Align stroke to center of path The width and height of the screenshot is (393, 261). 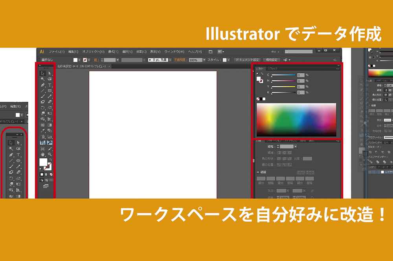[x=279, y=165]
